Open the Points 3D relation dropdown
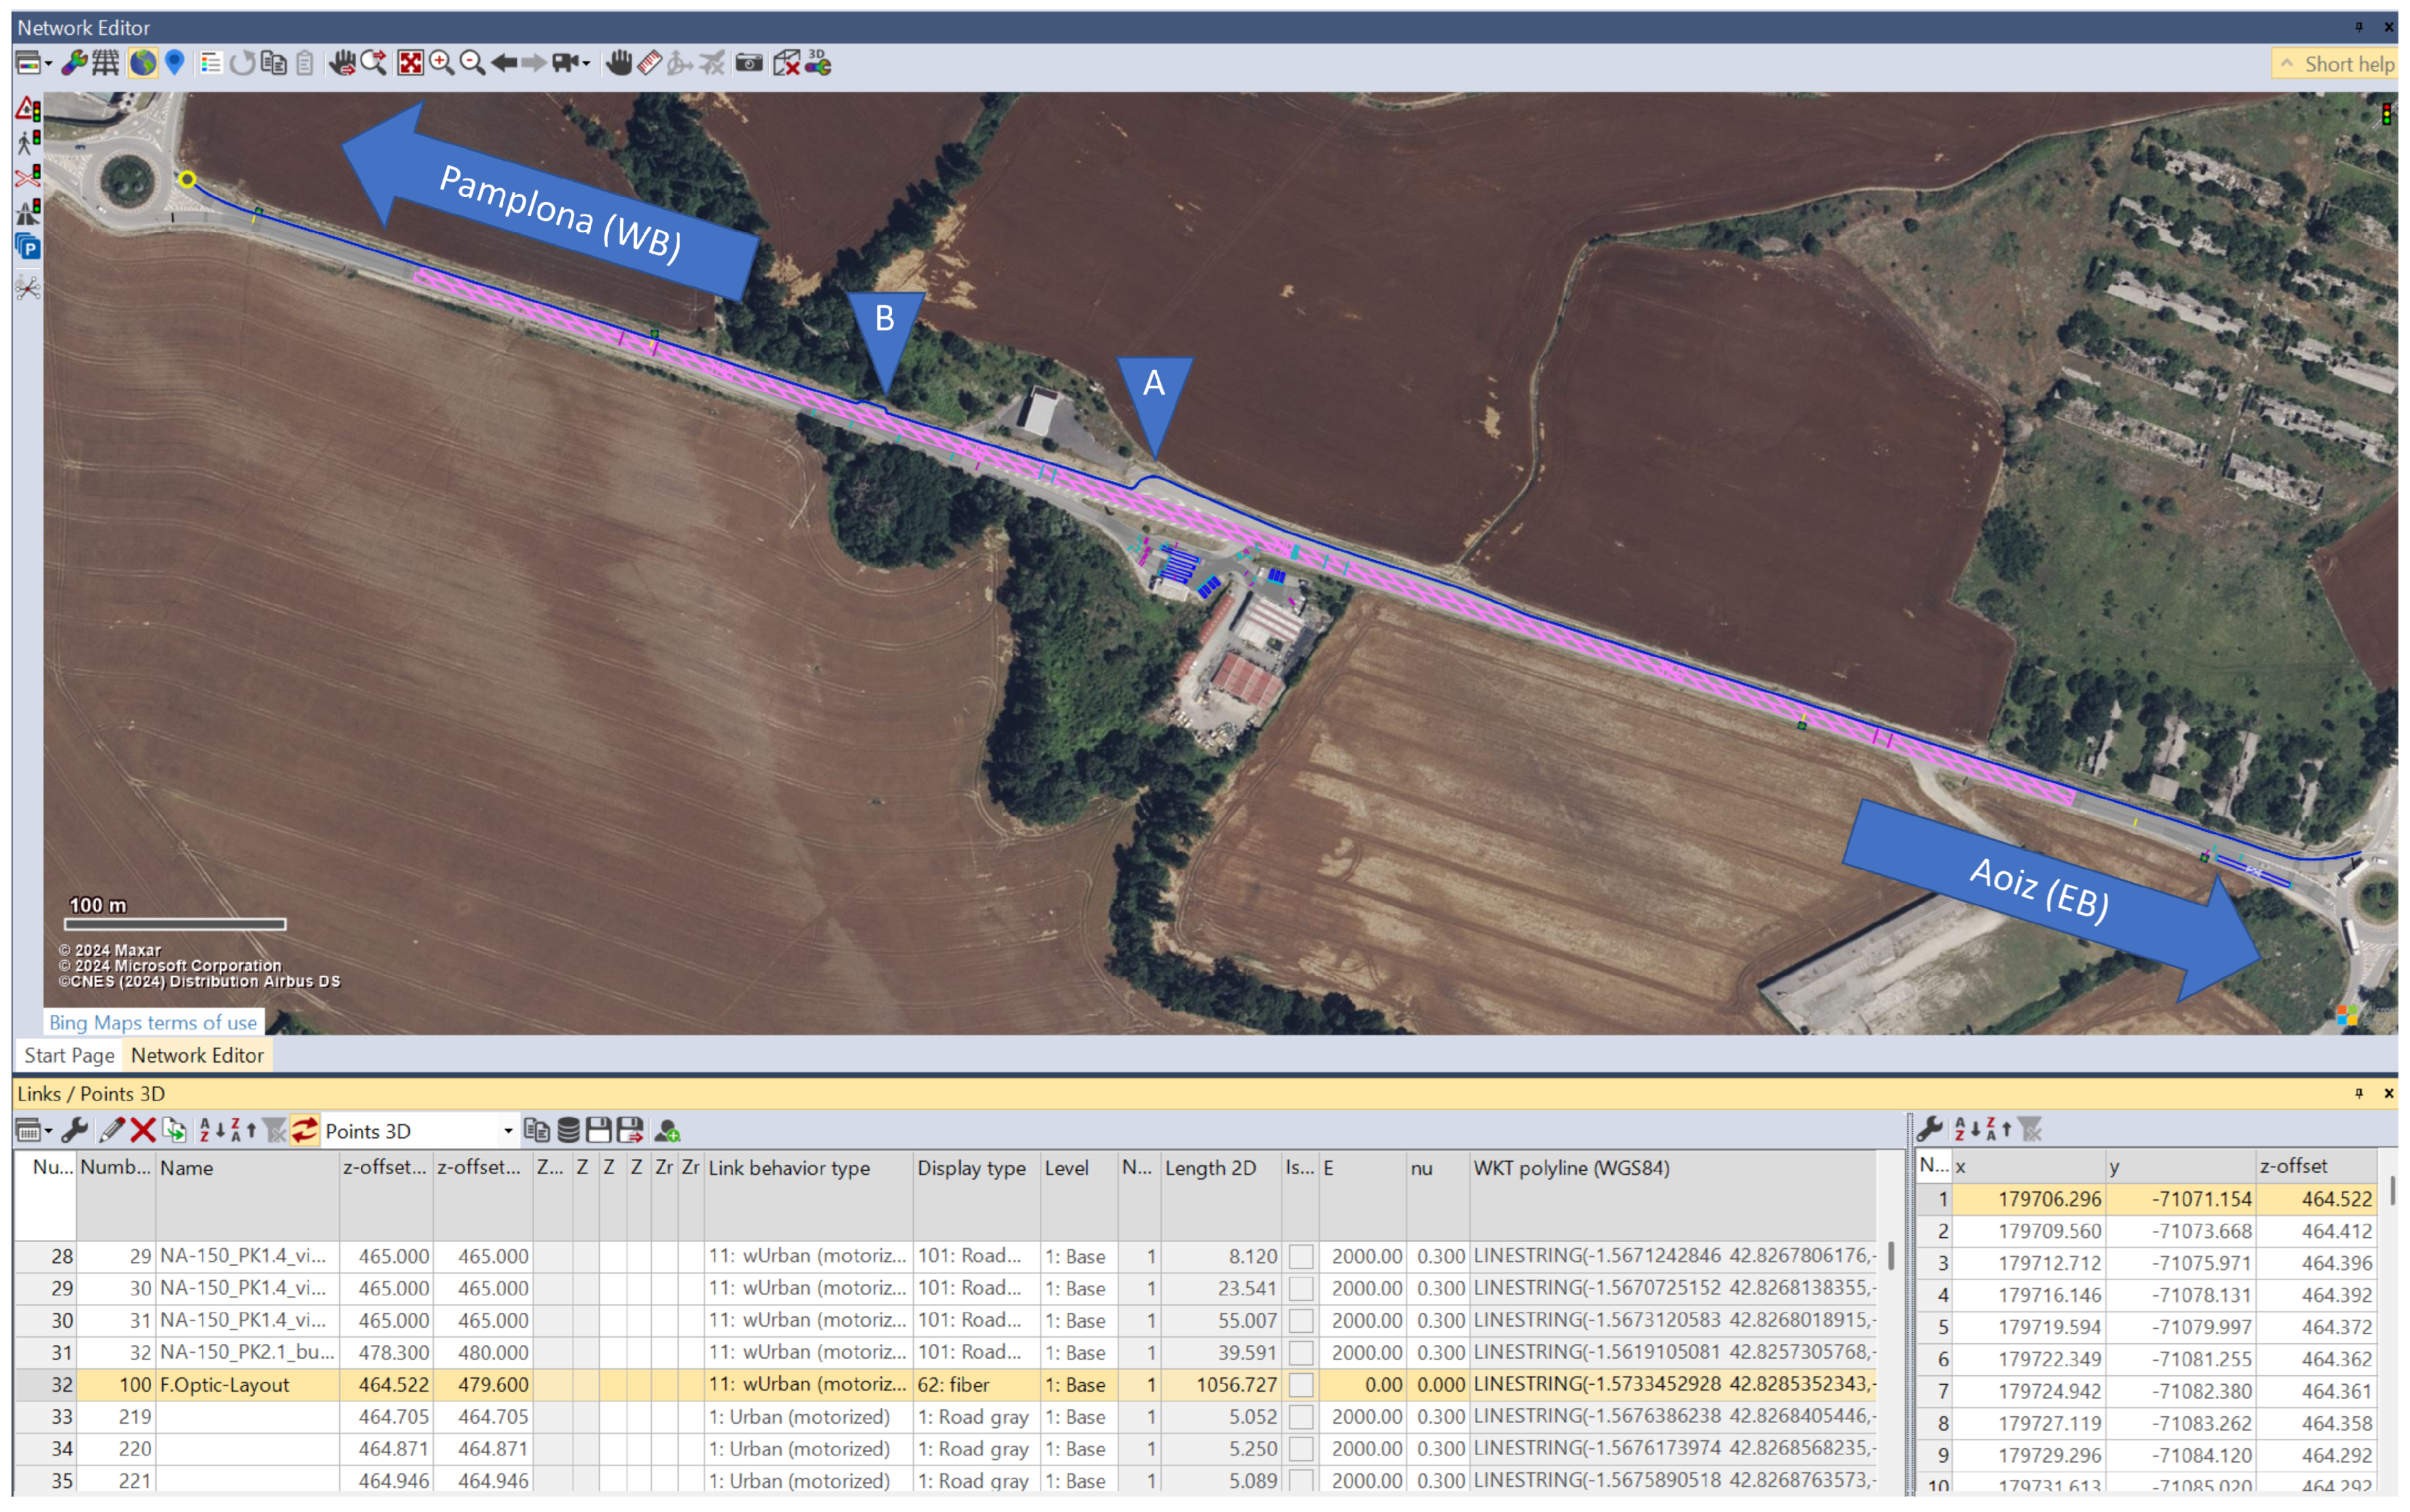This screenshot has width=2410, height=1512. tap(508, 1131)
